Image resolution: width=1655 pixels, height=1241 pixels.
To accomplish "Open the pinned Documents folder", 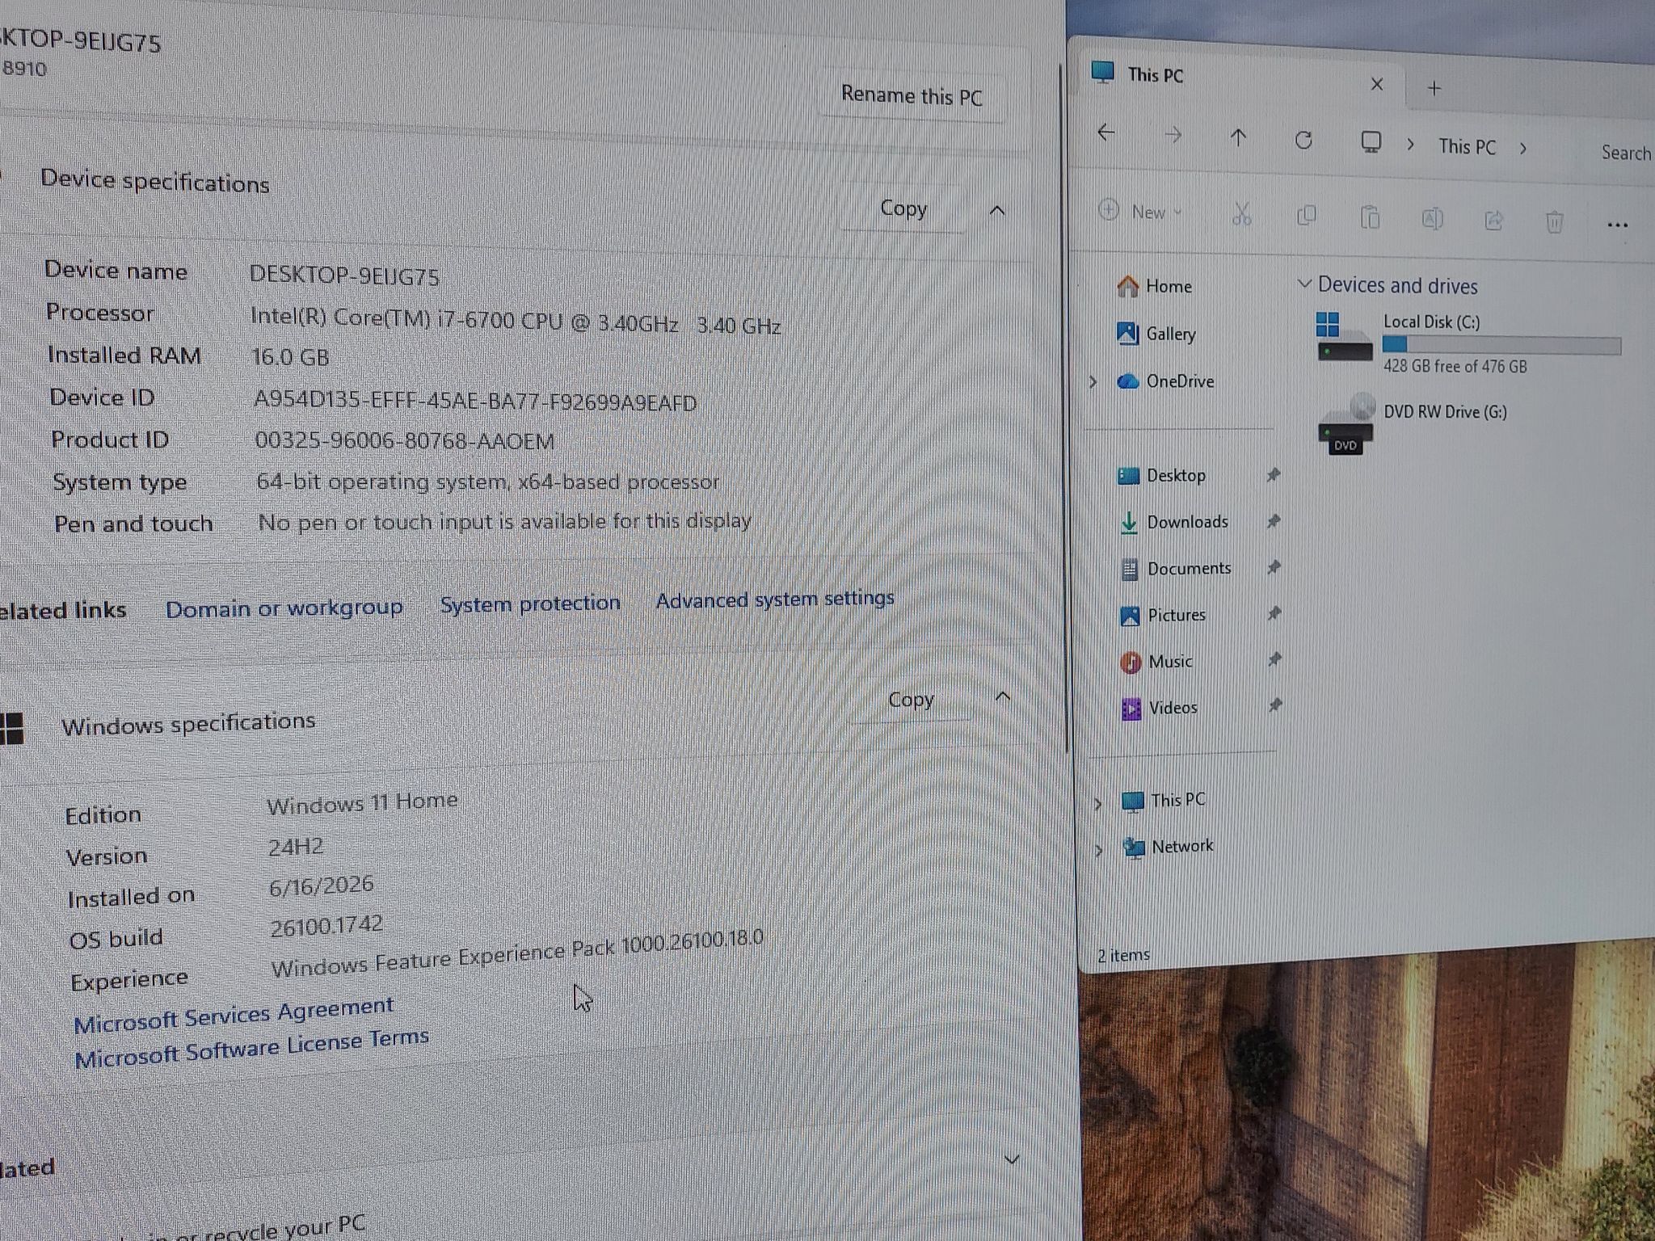I will [1175, 569].
